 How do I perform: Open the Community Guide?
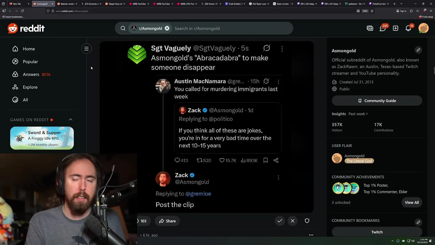pos(377,101)
